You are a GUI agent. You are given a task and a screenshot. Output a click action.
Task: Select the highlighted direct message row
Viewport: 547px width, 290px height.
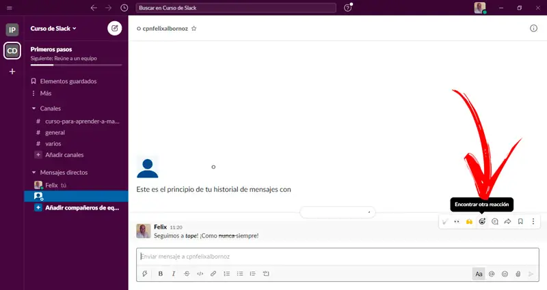coord(76,197)
